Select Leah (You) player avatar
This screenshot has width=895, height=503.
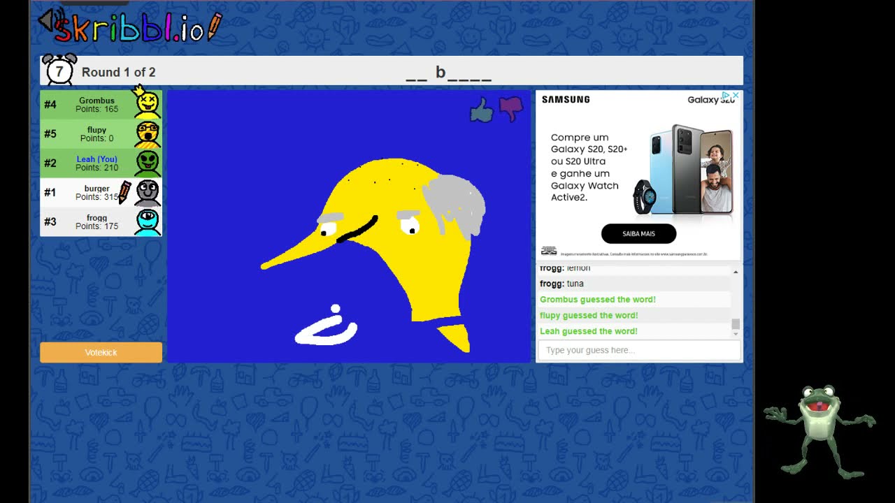[x=148, y=163]
